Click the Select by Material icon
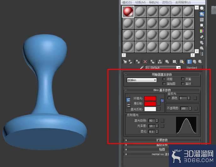 point(202,48)
